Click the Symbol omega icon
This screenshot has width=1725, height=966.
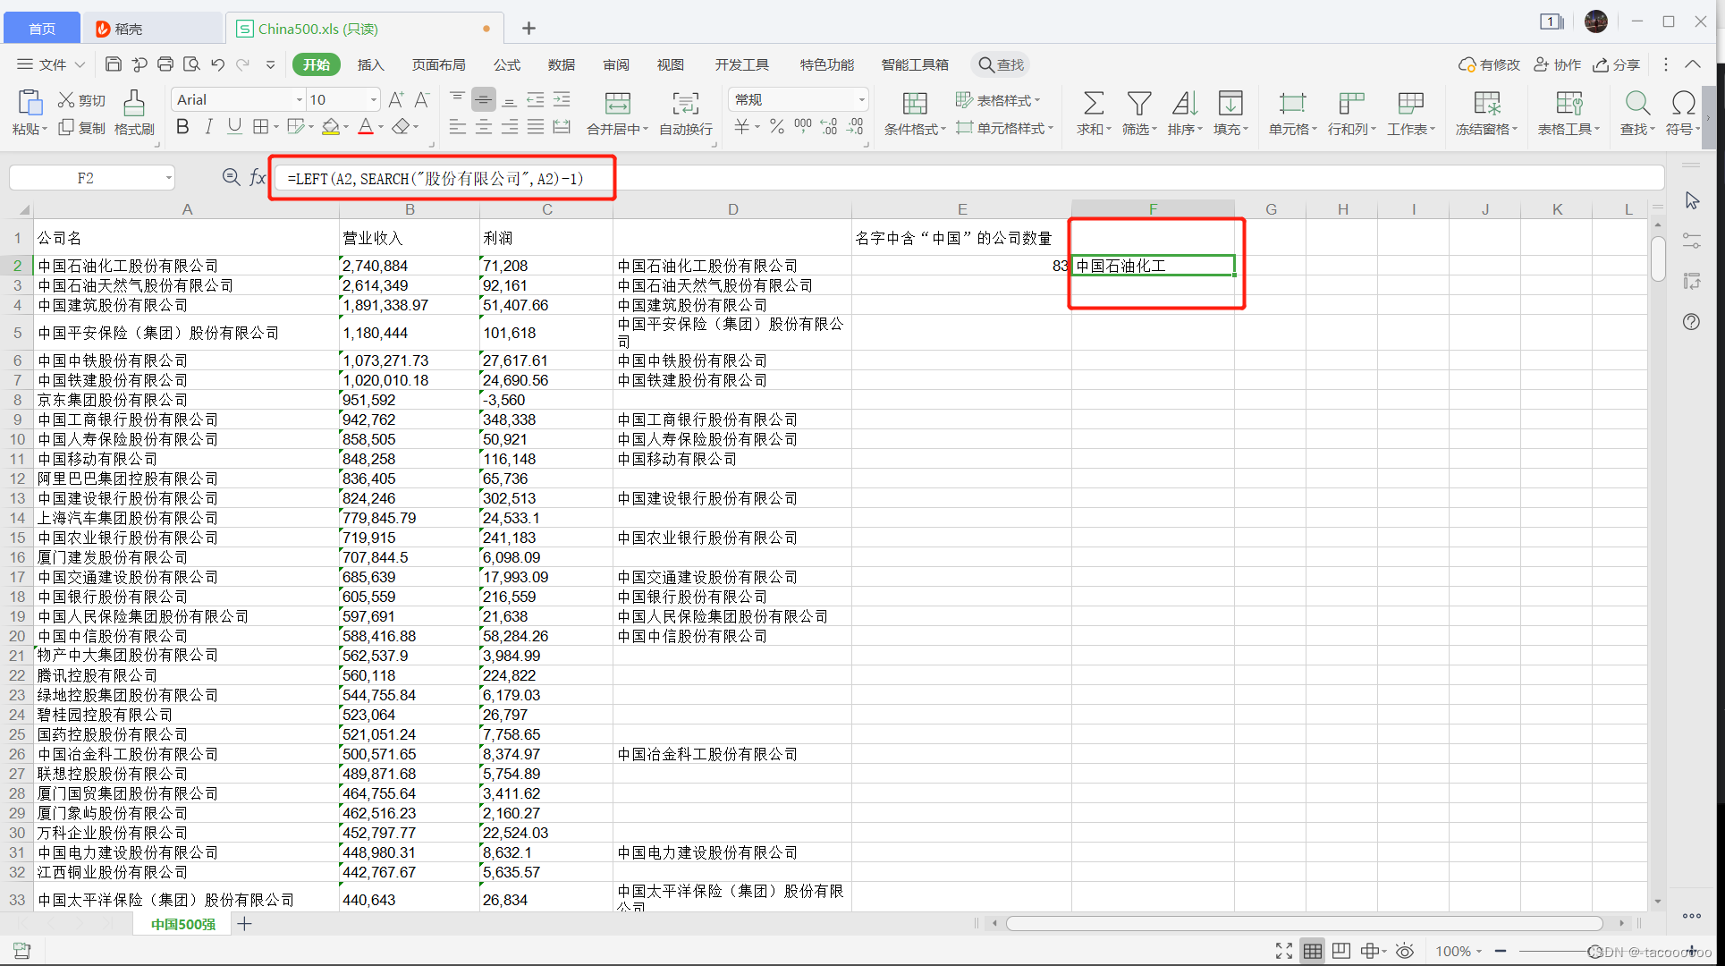click(x=1683, y=103)
